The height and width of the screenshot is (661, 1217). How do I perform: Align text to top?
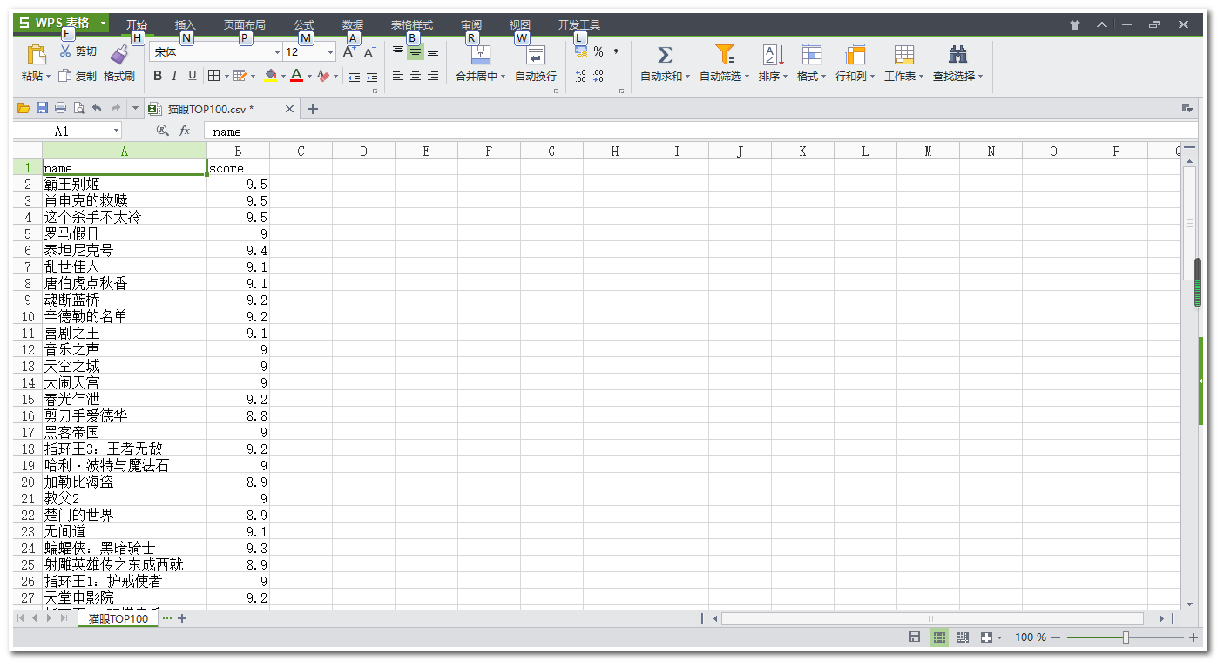coord(398,52)
